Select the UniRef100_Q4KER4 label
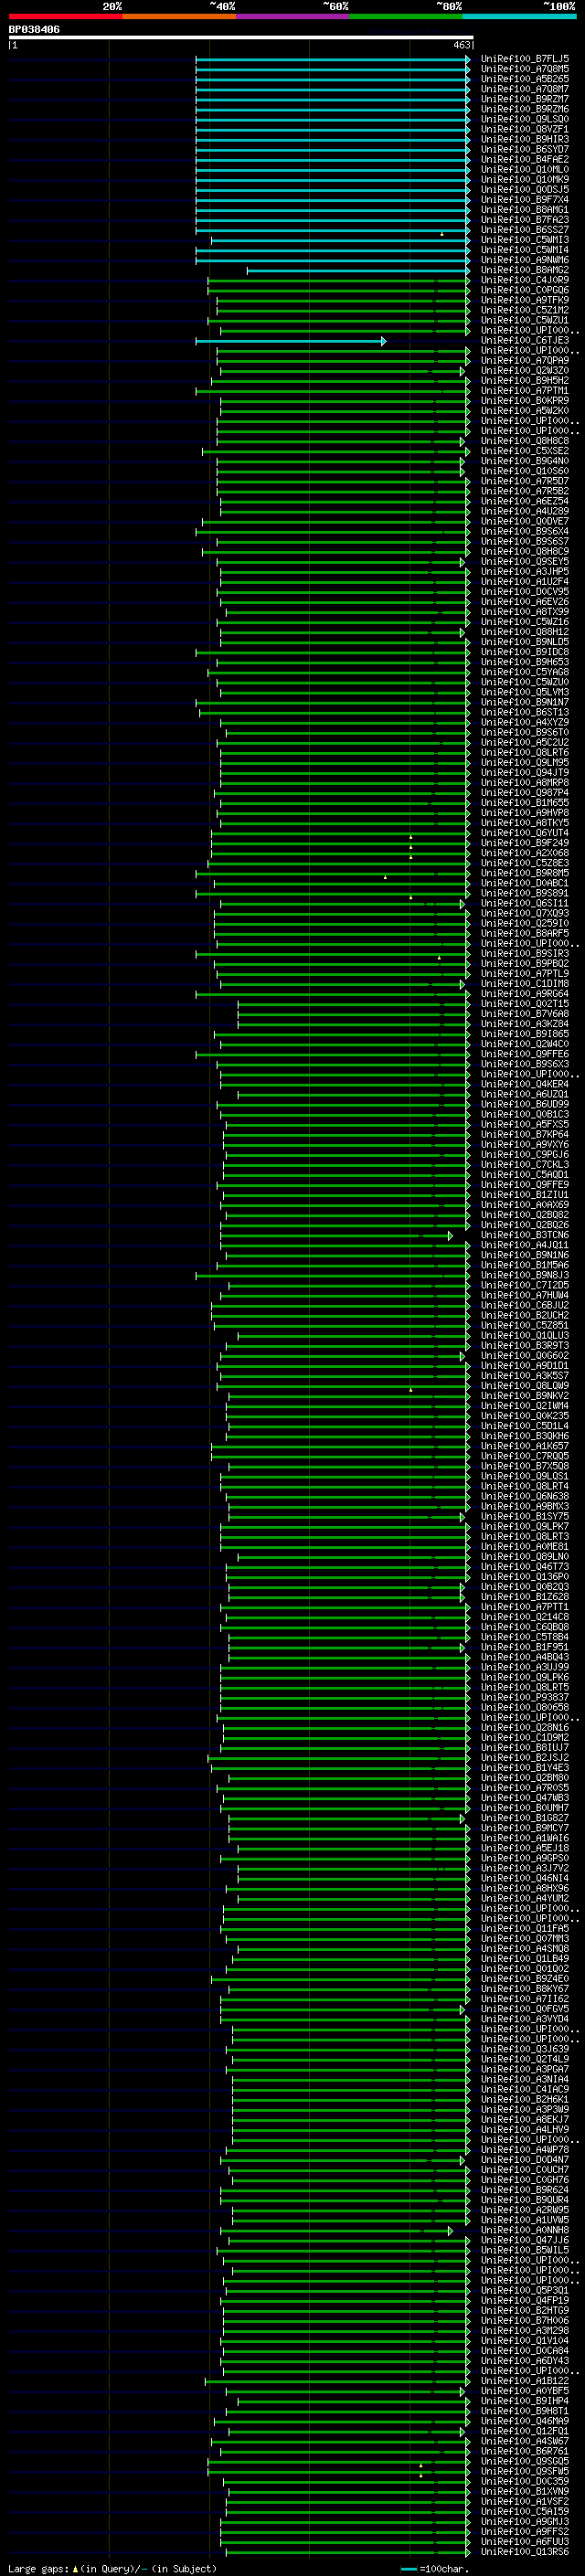 [x=525, y=1084]
